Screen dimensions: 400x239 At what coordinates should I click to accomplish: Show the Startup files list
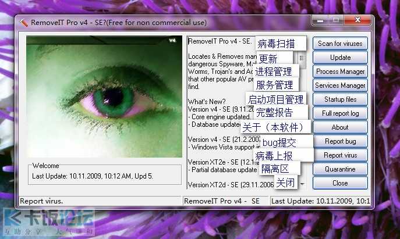point(340,99)
